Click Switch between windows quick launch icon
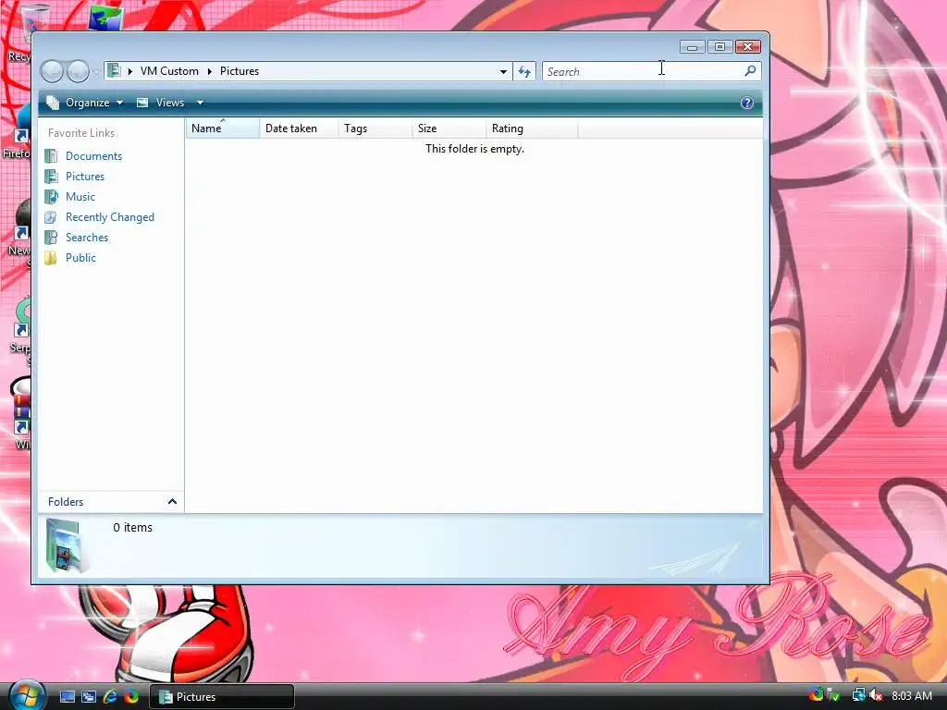Image resolution: width=947 pixels, height=710 pixels. point(89,697)
